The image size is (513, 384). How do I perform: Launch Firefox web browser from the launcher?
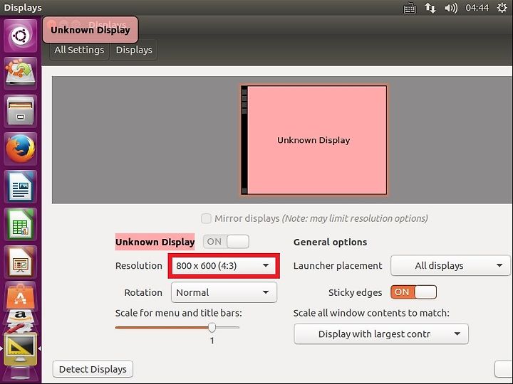click(20, 149)
